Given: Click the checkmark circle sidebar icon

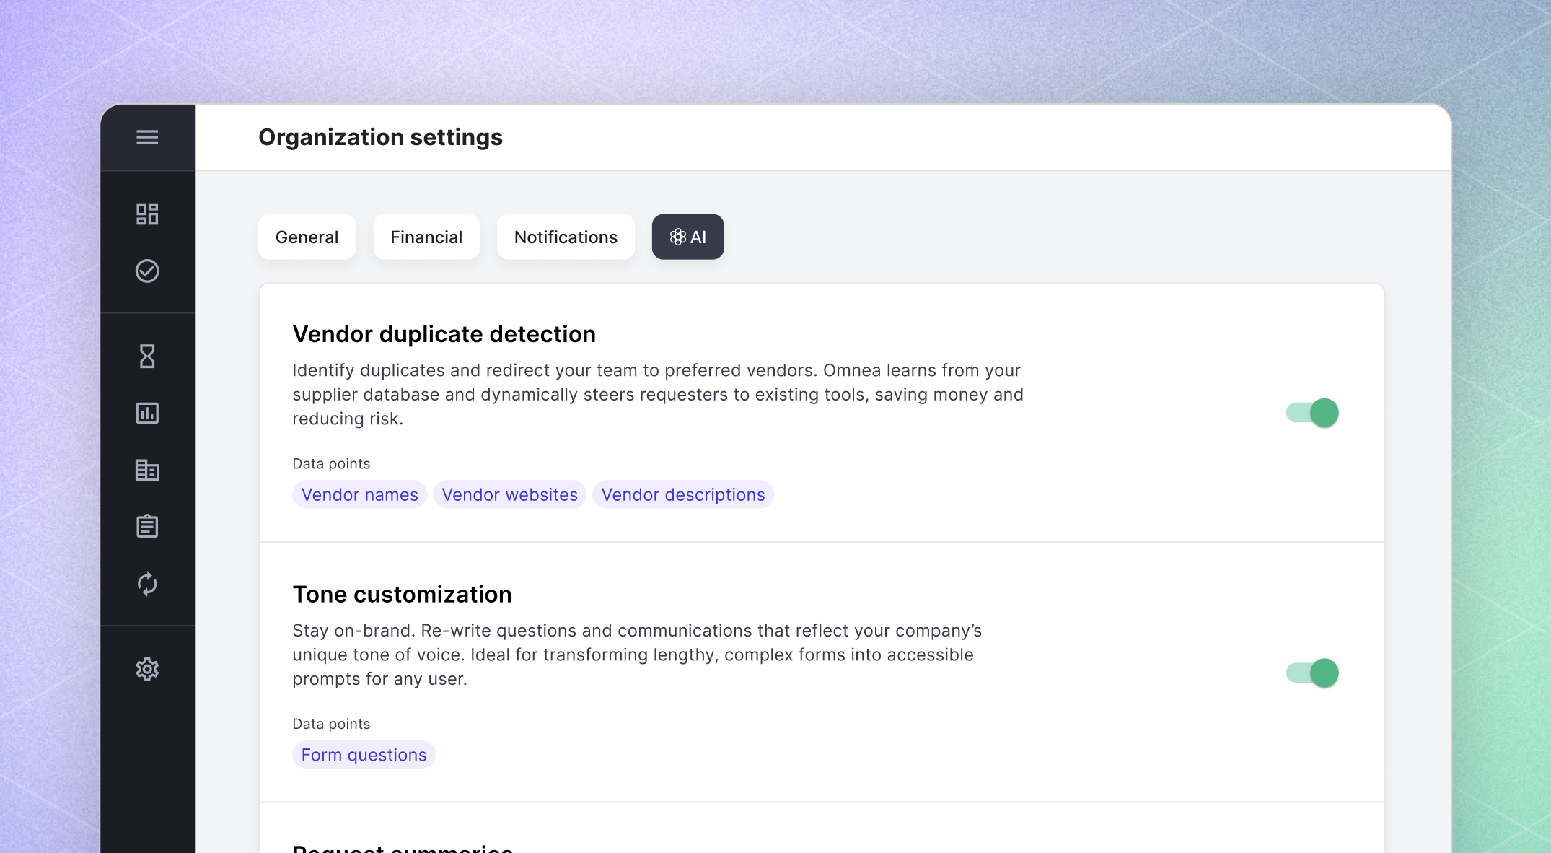Looking at the screenshot, I should (x=147, y=271).
